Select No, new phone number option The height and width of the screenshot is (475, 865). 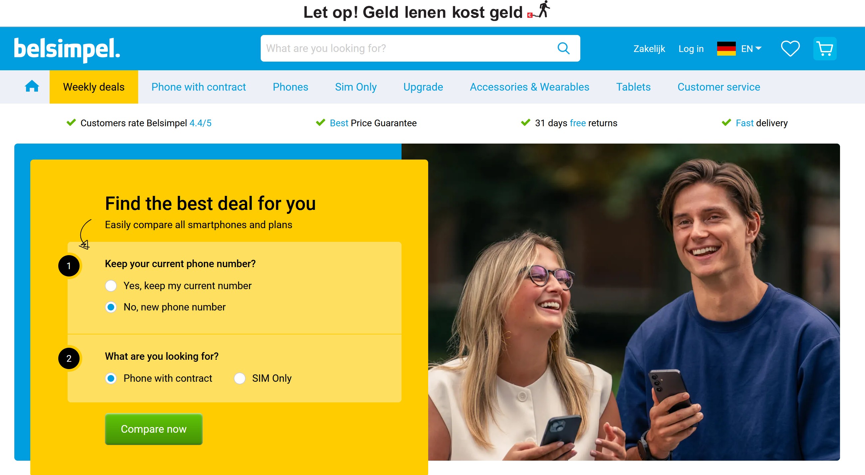click(x=111, y=307)
